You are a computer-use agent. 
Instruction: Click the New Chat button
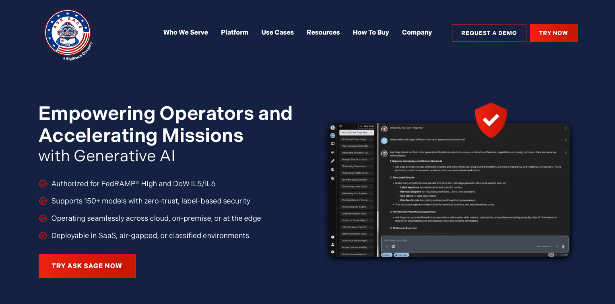point(367,126)
